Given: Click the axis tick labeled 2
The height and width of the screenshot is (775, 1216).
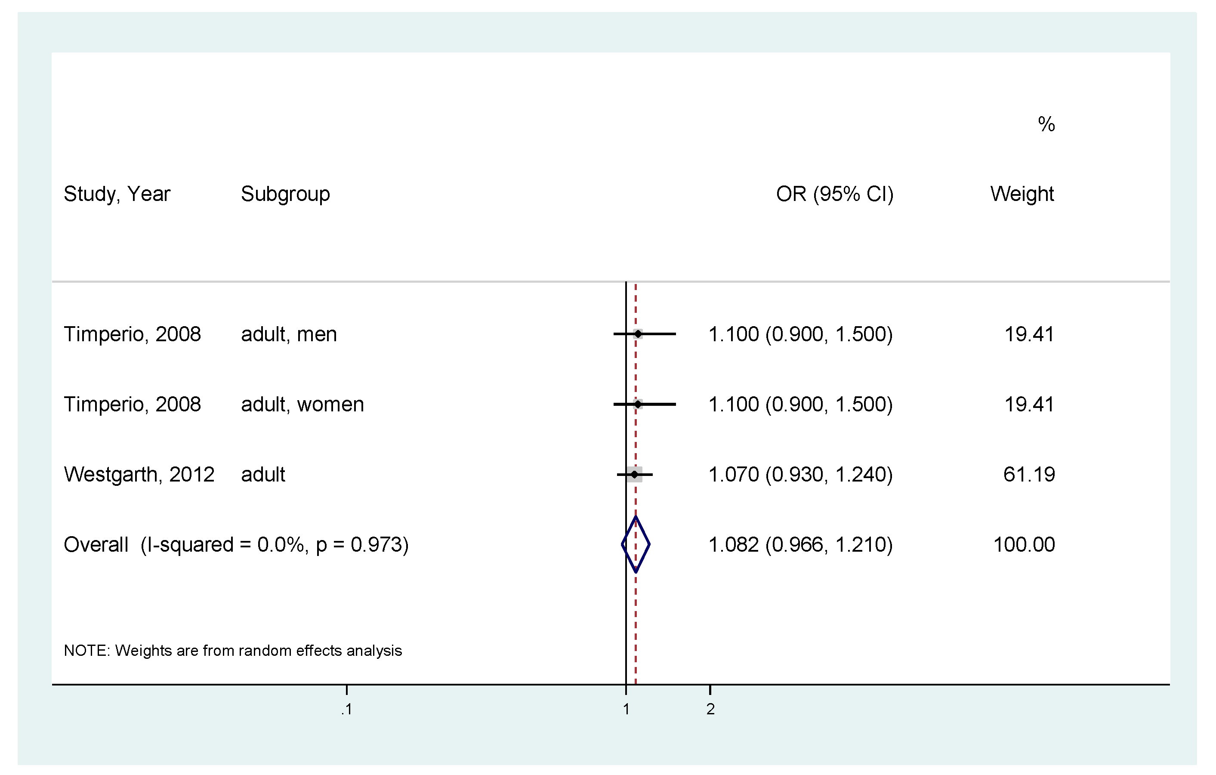Looking at the screenshot, I should click(710, 709).
